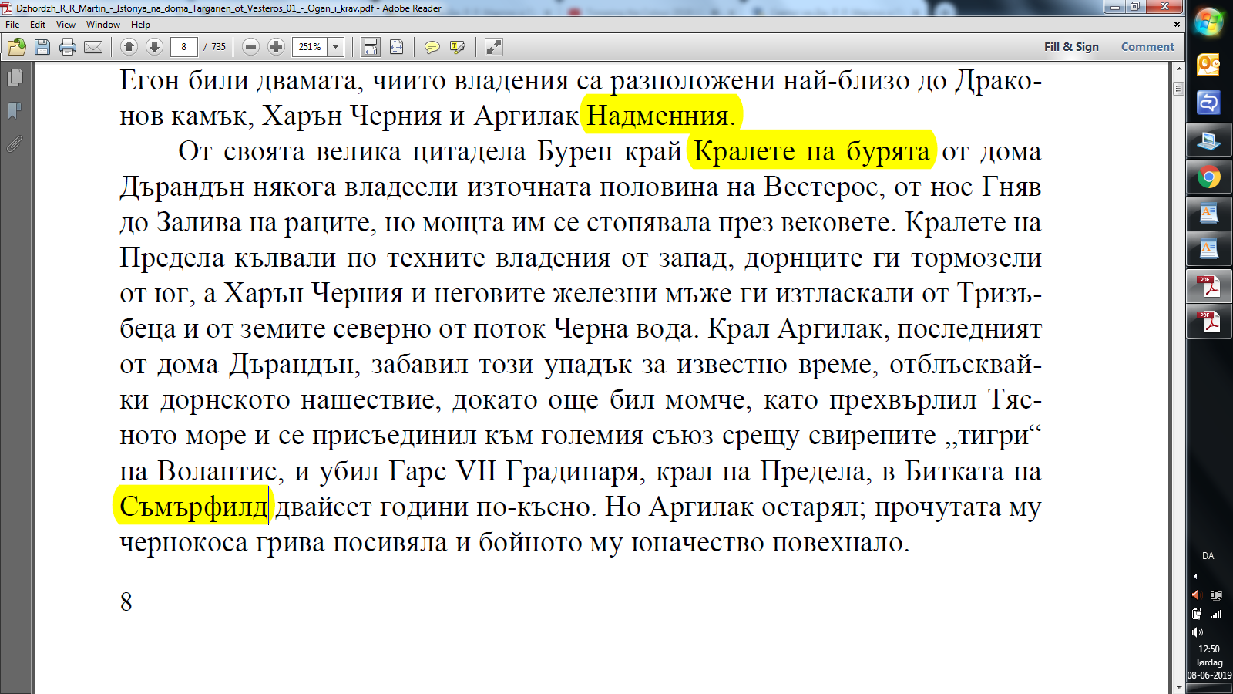Click the 251% zoom value field
The width and height of the screenshot is (1233, 694).
click(310, 47)
